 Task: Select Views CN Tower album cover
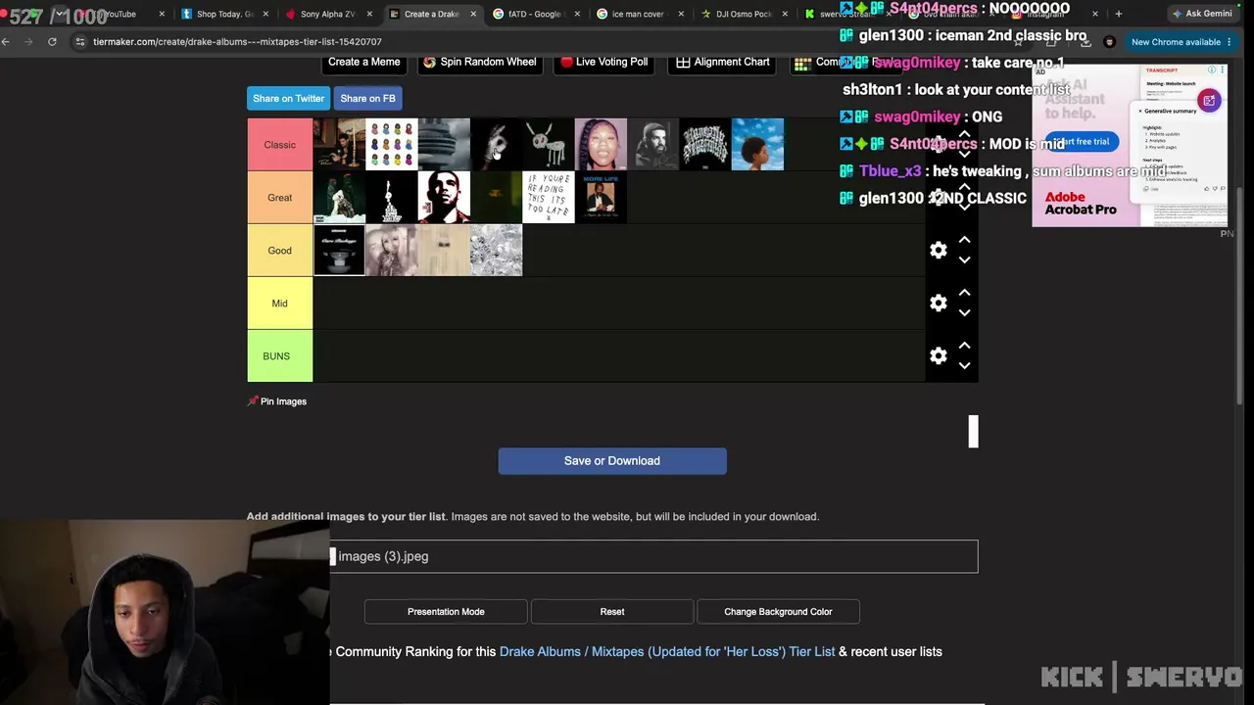tap(444, 145)
